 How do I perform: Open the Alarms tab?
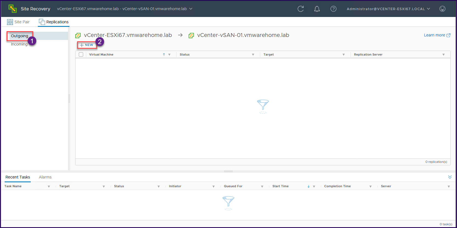click(45, 177)
